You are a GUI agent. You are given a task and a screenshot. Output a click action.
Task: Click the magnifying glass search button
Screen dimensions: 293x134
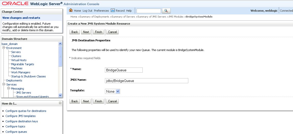[x=166, y=11]
